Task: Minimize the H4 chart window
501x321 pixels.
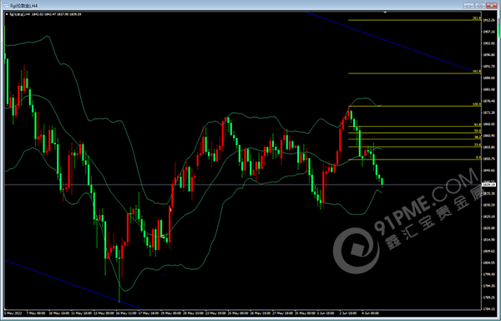Action: pos(468,6)
